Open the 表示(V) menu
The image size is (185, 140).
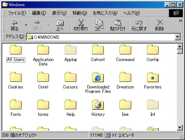[60, 13]
